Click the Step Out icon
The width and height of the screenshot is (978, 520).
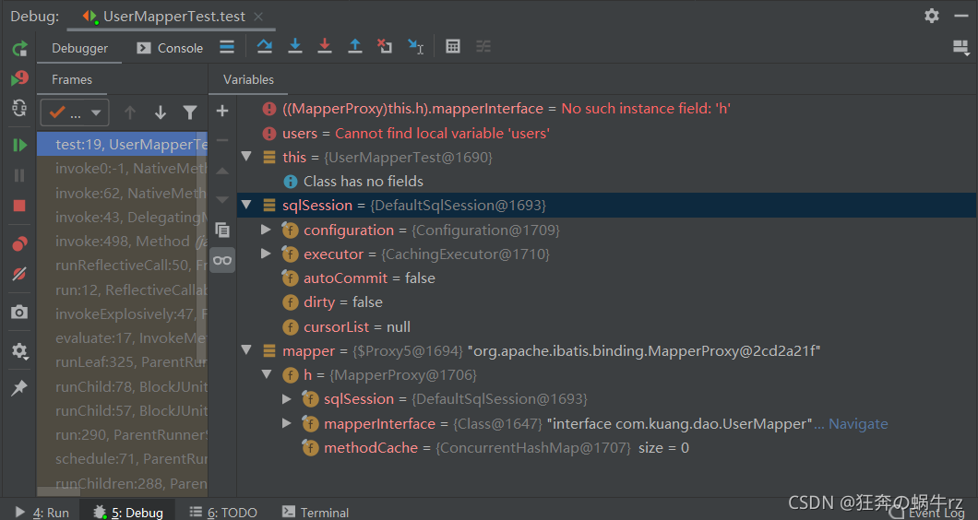tap(355, 46)
